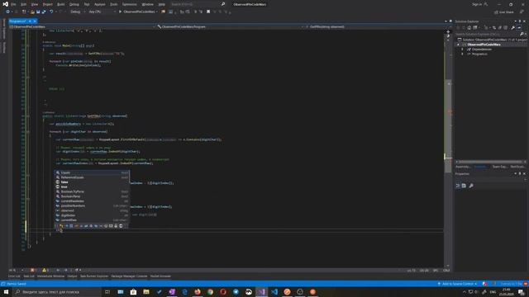The image size is (529, 297).
Task: Click the Visual Studio search box
Action: [x=198, y=4]
